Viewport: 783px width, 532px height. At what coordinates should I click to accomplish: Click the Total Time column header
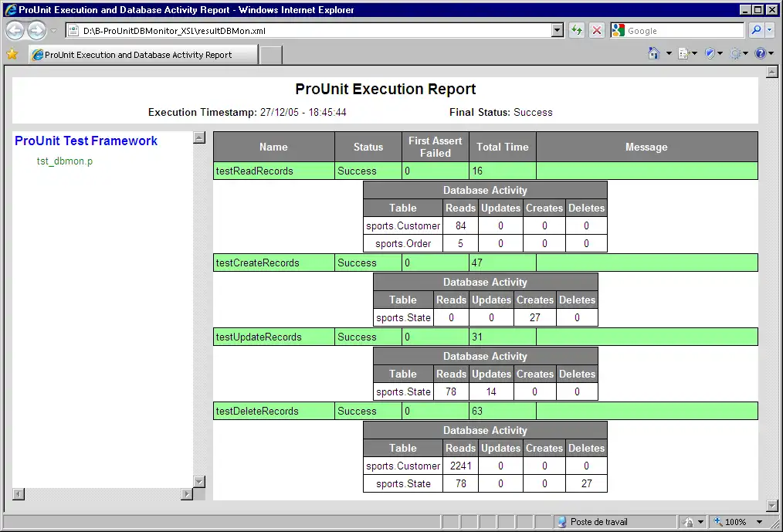tap(503, 147)
